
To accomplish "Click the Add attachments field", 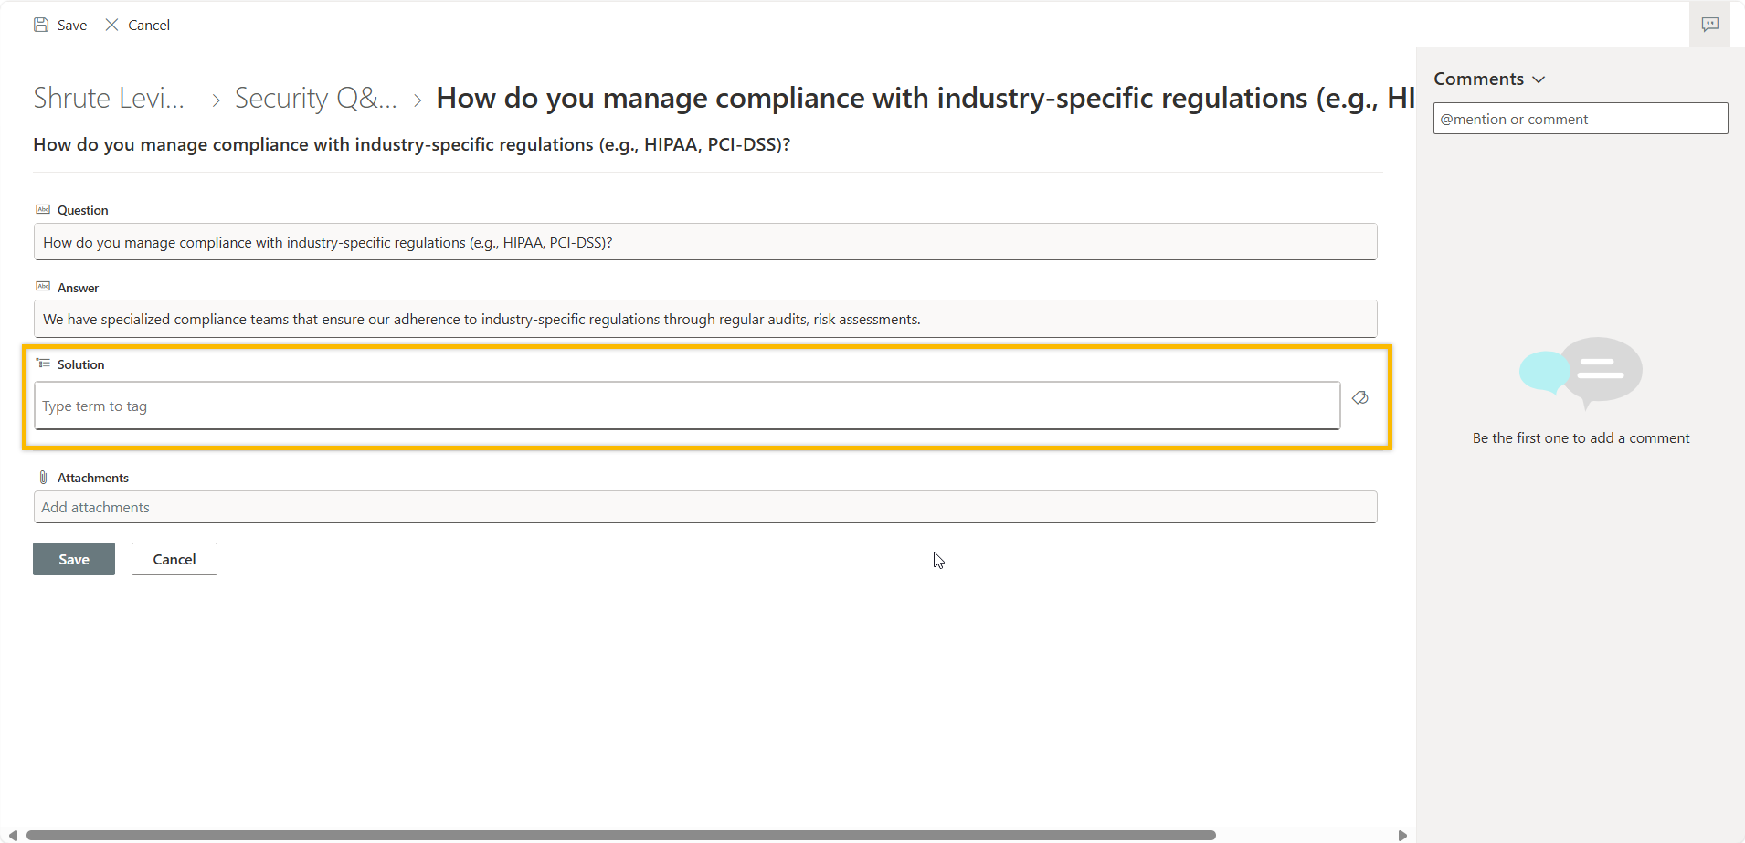I will 704,507.
